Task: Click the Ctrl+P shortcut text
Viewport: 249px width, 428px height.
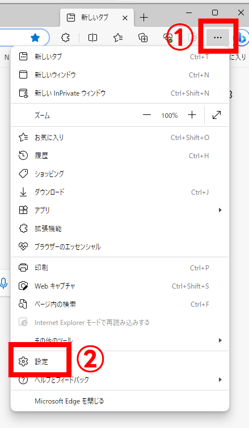Action: 200,267
